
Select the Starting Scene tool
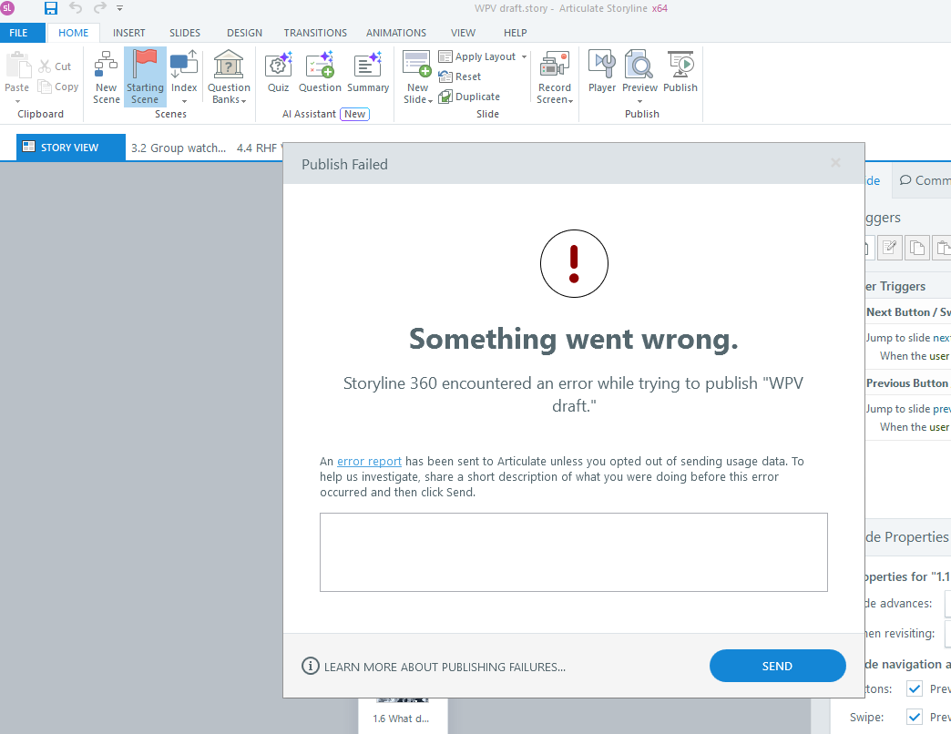145,76
